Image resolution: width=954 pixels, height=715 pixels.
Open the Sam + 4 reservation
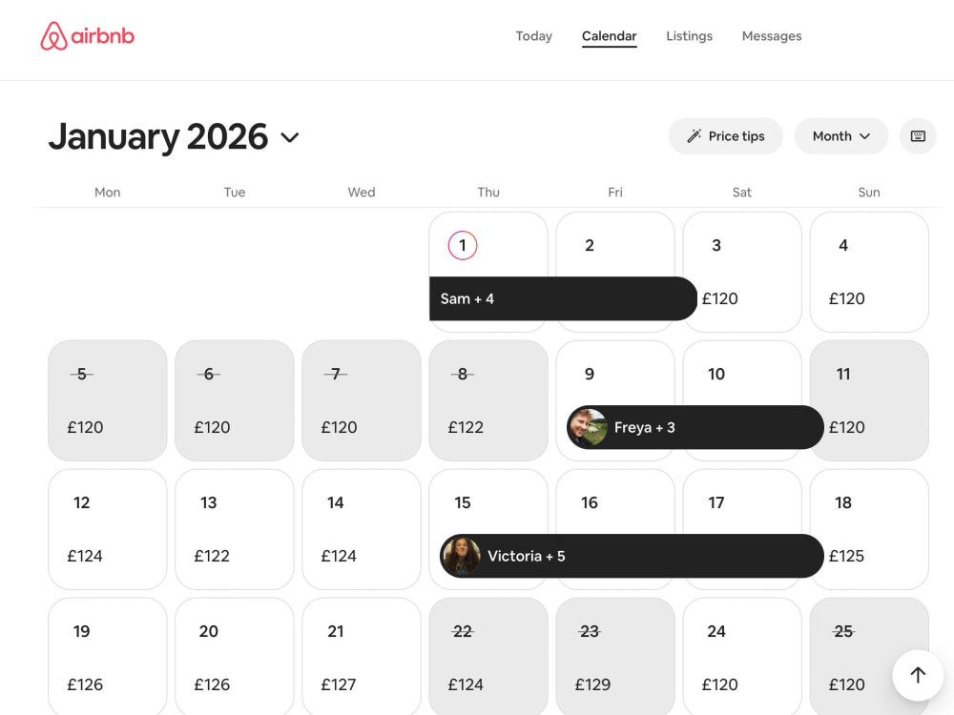point(563,298)
